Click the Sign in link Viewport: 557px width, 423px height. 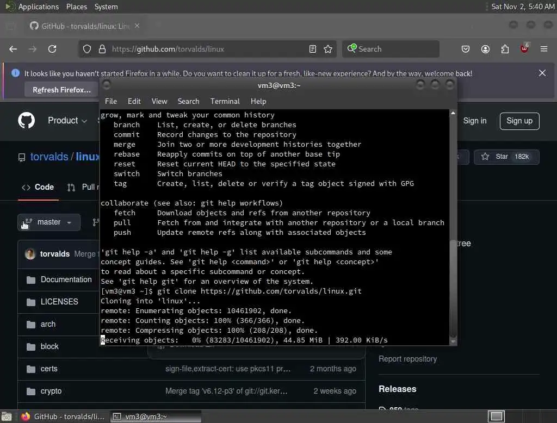(x=474, y=121)
